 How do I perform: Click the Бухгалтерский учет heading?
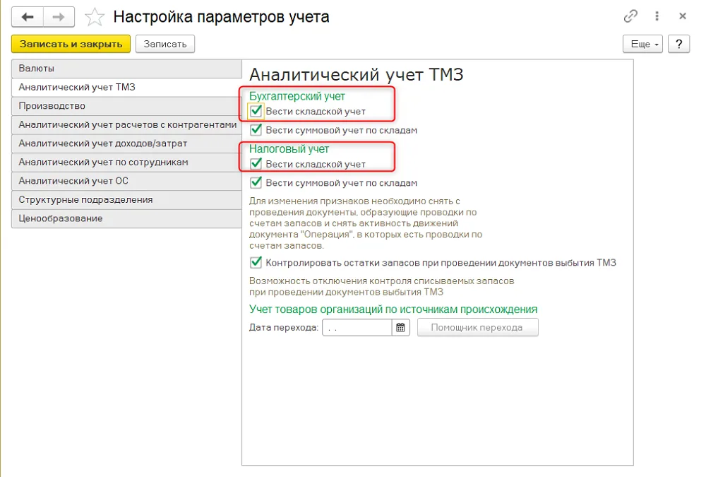(x=297, y=96)
